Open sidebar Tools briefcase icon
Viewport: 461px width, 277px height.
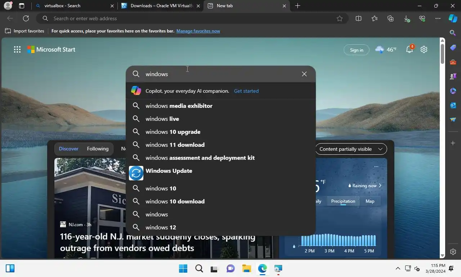coord(453,62)
